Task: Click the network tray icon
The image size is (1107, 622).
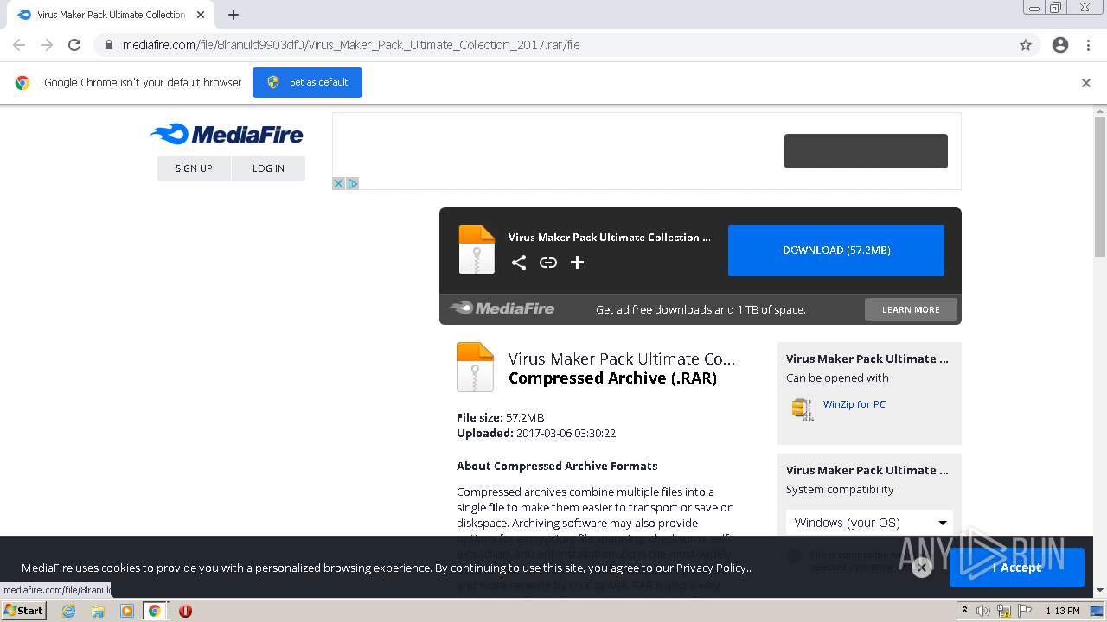Action: tap(1003, 611)
